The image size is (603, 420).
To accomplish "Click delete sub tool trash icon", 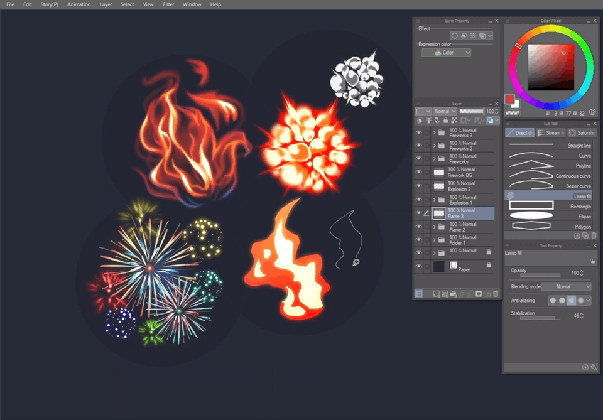I will tap(594, 235).
